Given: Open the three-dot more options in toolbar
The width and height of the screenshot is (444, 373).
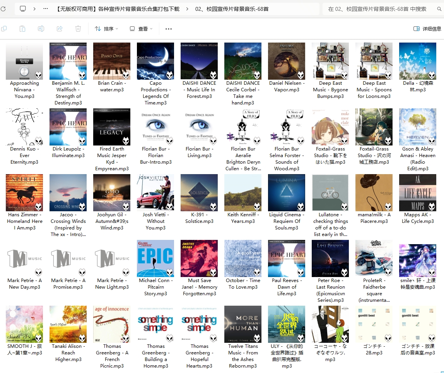Looking at the screenshot, I should [x=169, y=29].
